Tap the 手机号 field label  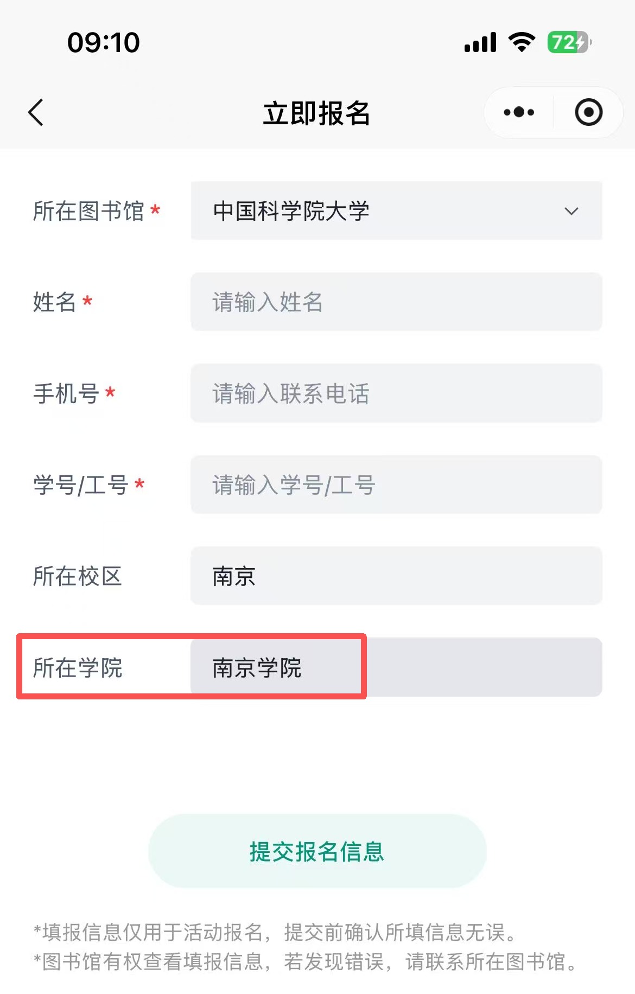point(66,393)
